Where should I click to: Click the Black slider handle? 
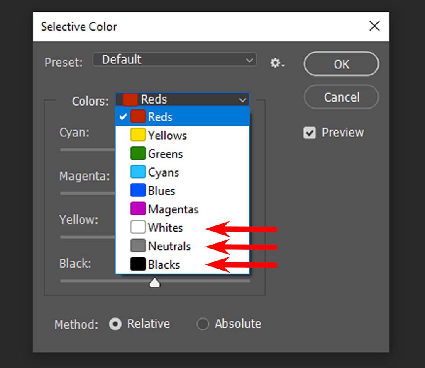[x=155, y=283]
